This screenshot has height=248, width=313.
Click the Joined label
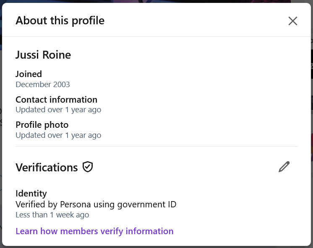[x=29, y=74]
